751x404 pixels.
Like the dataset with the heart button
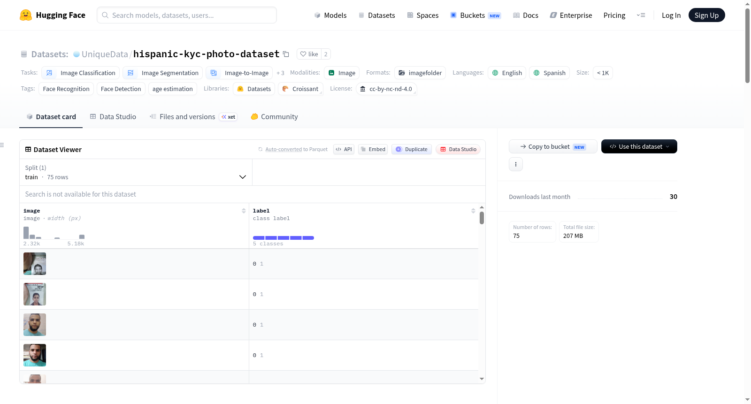pyautogui.click(x=309, y=54)
